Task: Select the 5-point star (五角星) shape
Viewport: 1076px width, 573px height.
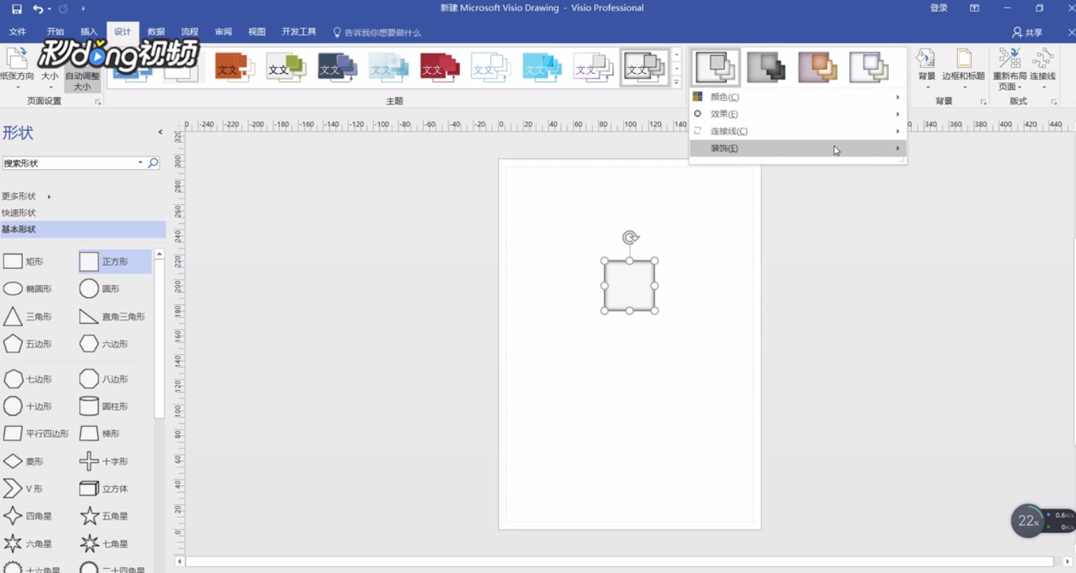Action: (105, 517)
